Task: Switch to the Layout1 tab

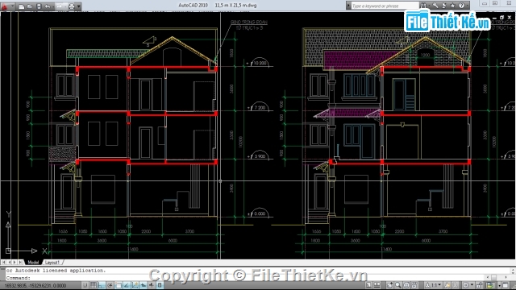Action: [x=52, y=263]
